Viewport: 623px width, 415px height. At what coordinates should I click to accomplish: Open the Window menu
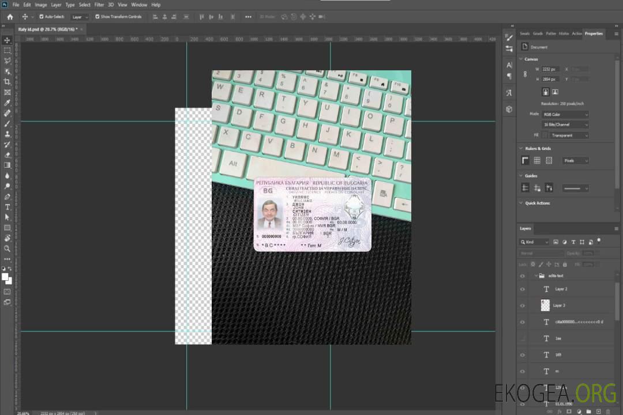pyautogui.click(x=139, y=5)
